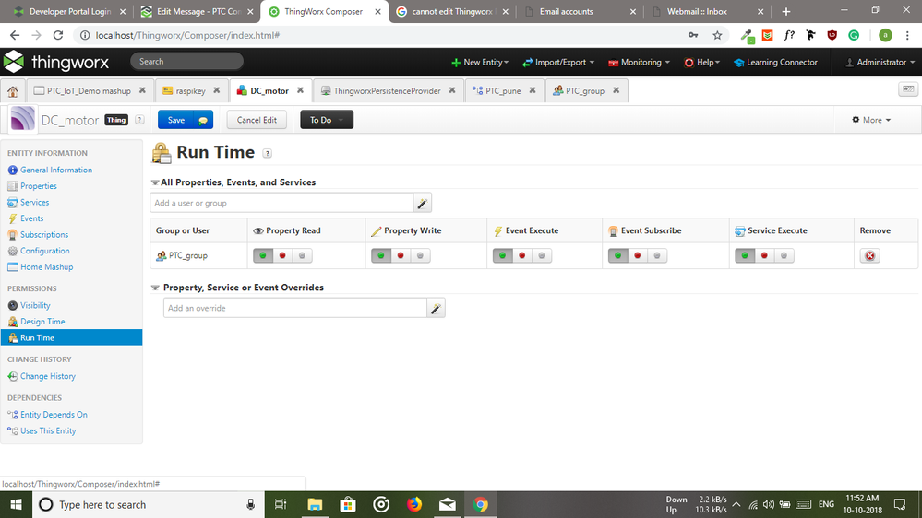Screen dimensions: 922x518
Task: Deny Service Execute for PTC_group
Action: pos(764,255)
